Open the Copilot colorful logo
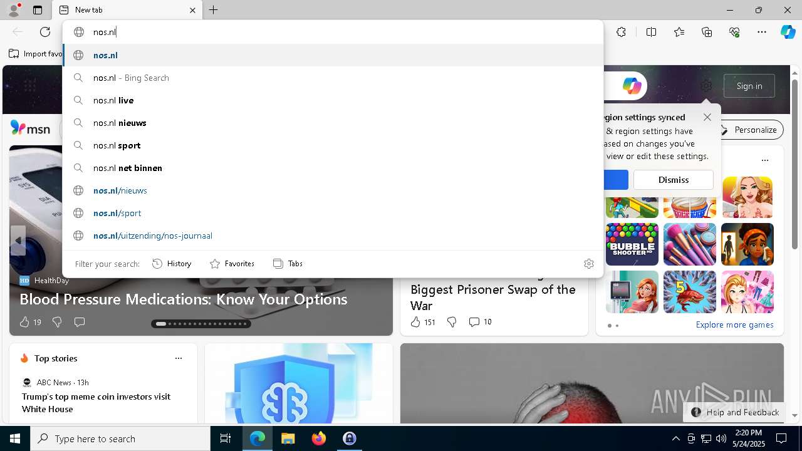The width and height of the screenshot is (802, 451). pos(632,86)
